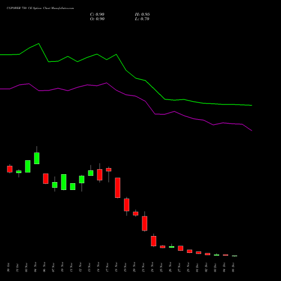
Task: Click the close value C: 0.90
Action: click(97, 15)
